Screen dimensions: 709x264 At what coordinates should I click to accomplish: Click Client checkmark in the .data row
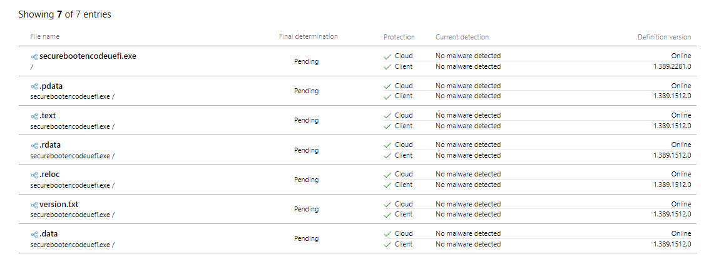tap(387, 245)
